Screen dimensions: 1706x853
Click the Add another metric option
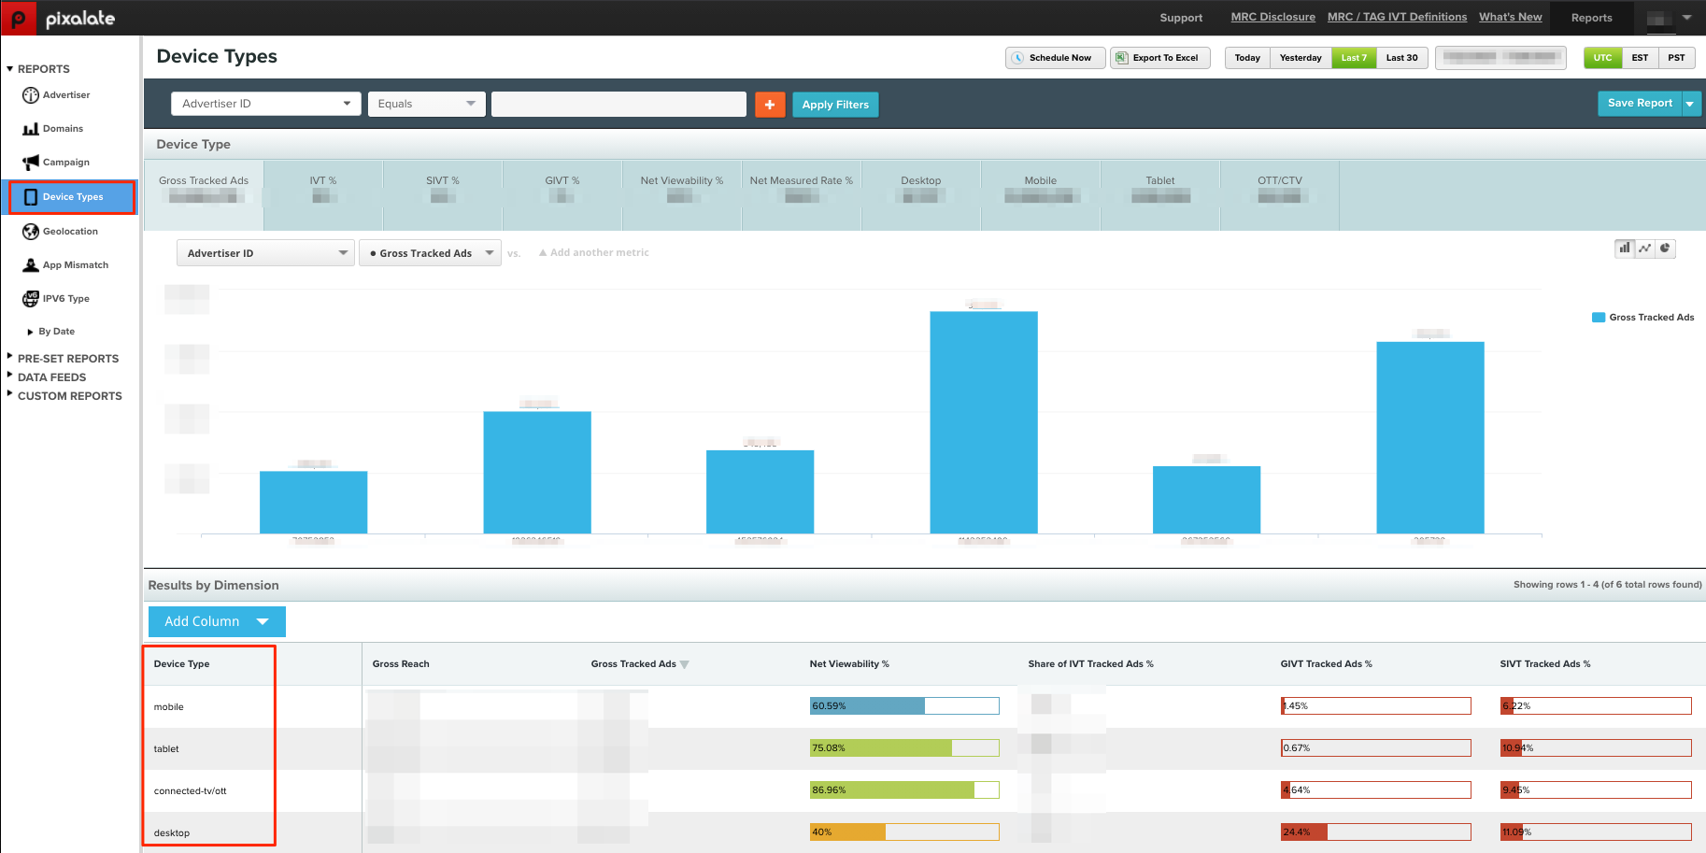[593, 253]
